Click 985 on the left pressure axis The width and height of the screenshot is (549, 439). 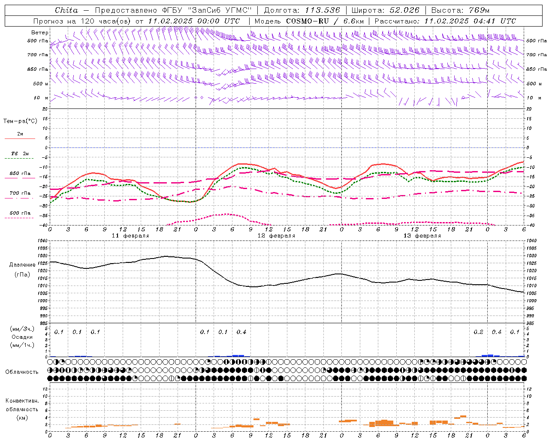pyautogui.click(x=43, y=323)
